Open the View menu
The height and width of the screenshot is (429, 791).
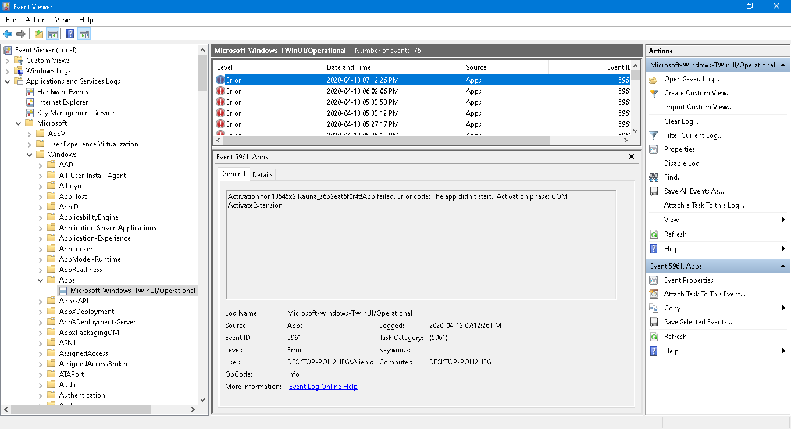(x=62, y=20)
